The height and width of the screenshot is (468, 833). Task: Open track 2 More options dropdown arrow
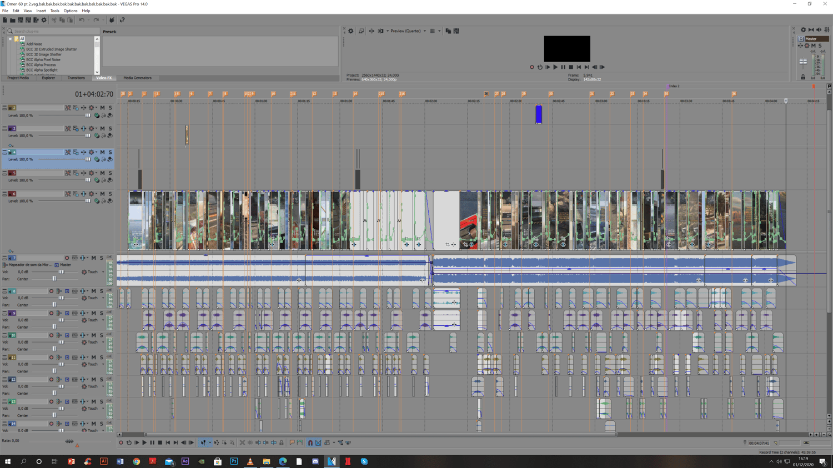(x=96, y=108)
